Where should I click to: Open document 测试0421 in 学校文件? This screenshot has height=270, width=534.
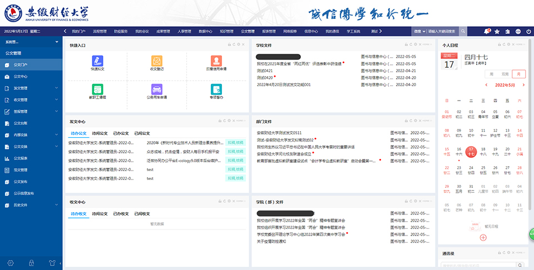coord(265,71)
